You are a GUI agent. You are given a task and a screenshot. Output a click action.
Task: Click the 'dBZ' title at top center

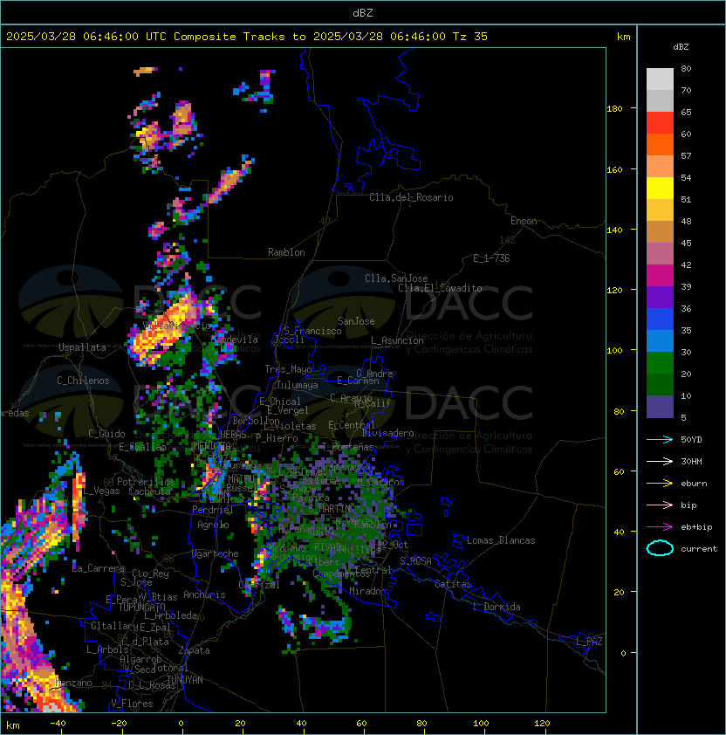point(363,13)
